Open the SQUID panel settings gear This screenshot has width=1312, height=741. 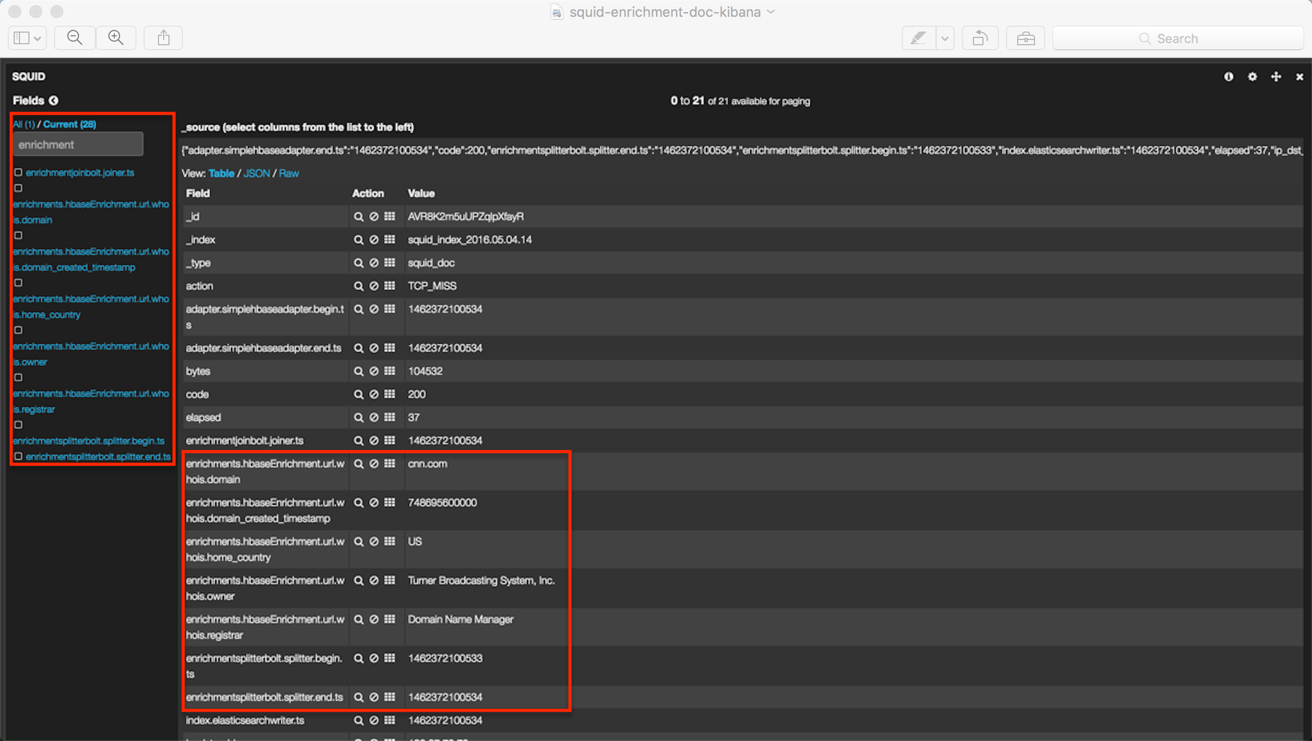tap(1253, 77)
